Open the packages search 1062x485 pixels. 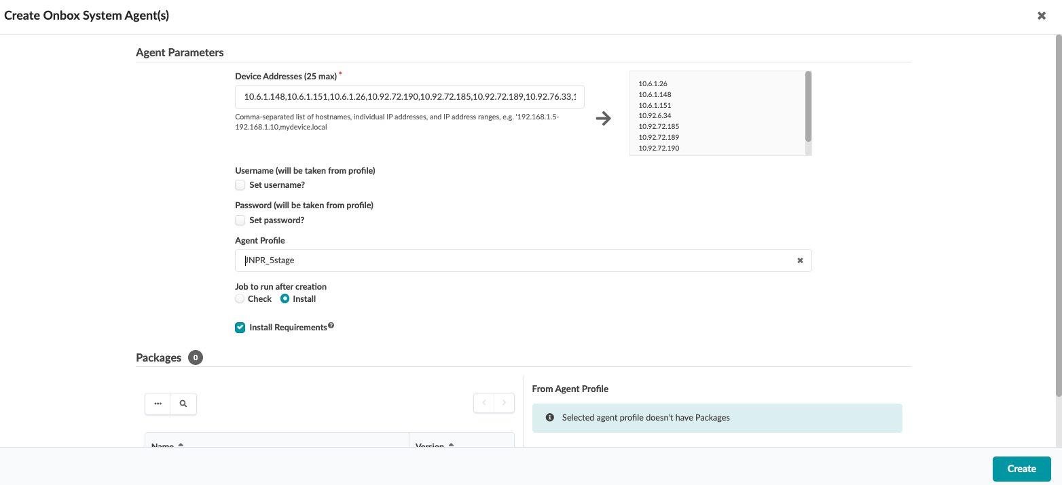[x=183, y=404]
